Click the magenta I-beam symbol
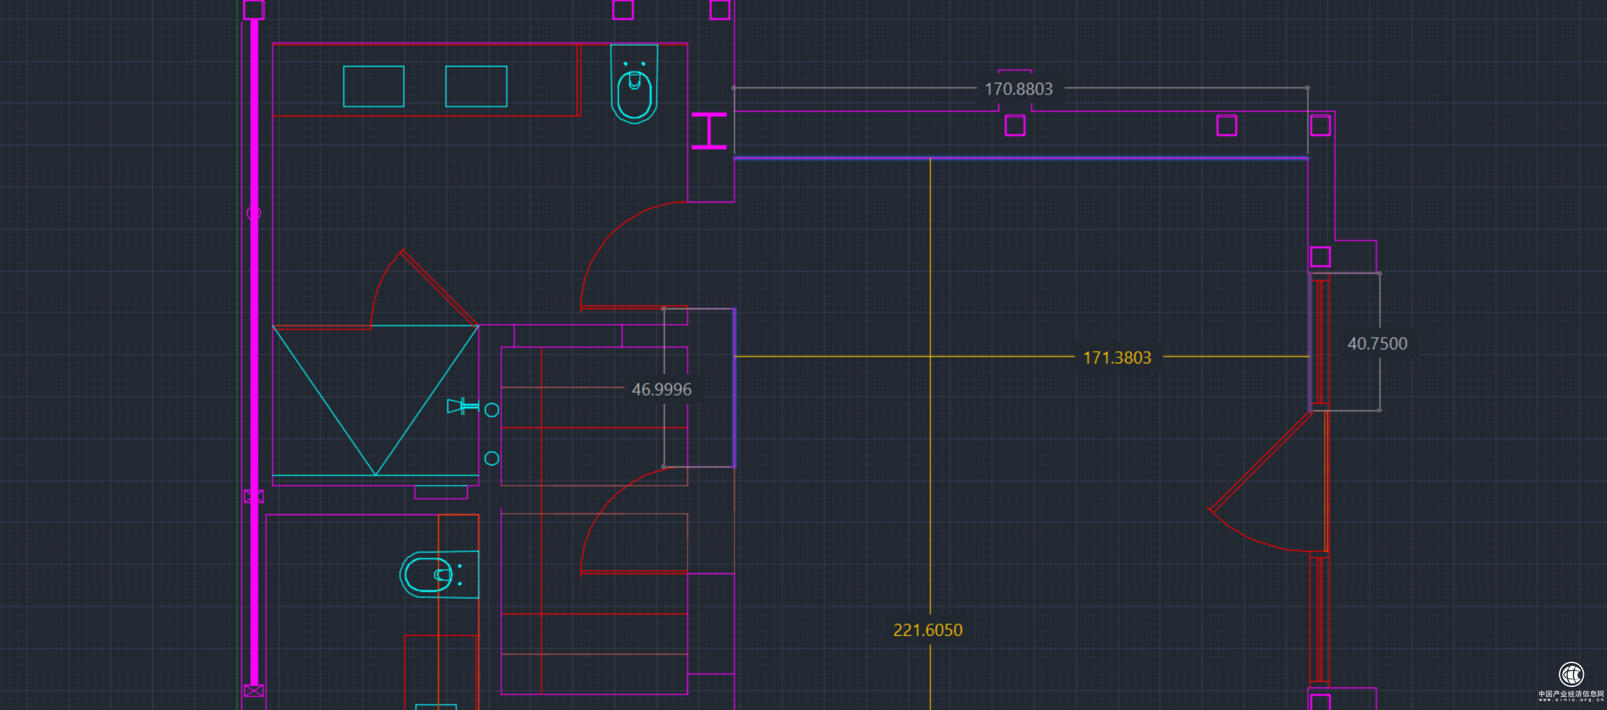Image resolution: width=1607 pixels, height=710 pixels. point(709,130)
